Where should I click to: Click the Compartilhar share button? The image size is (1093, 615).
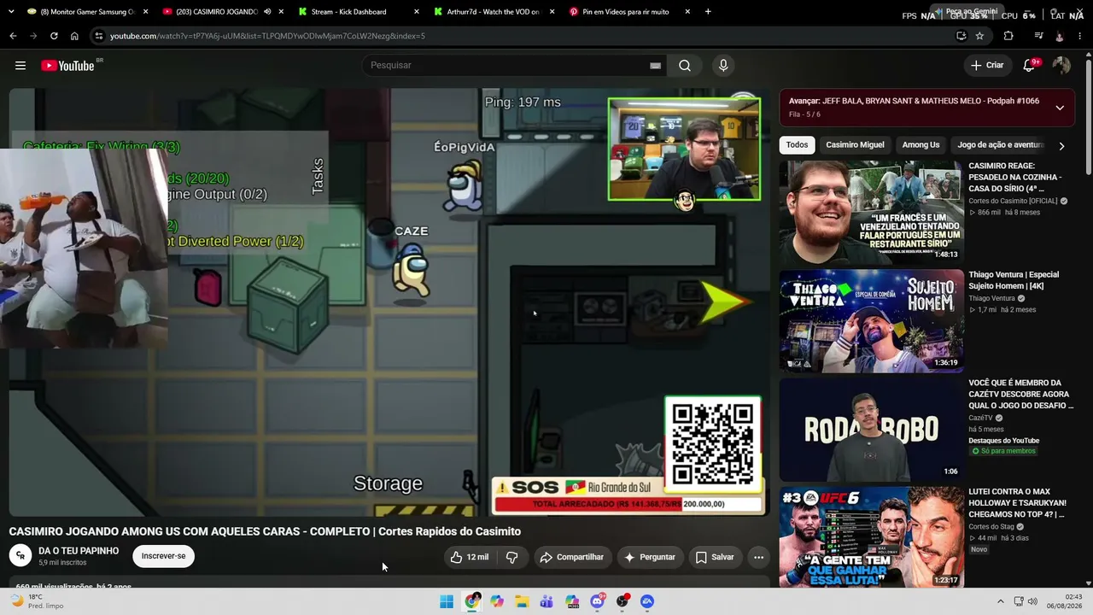(572, 557)
